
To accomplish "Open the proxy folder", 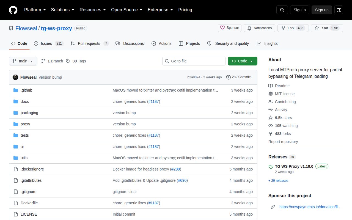I will tap(25, 124).
